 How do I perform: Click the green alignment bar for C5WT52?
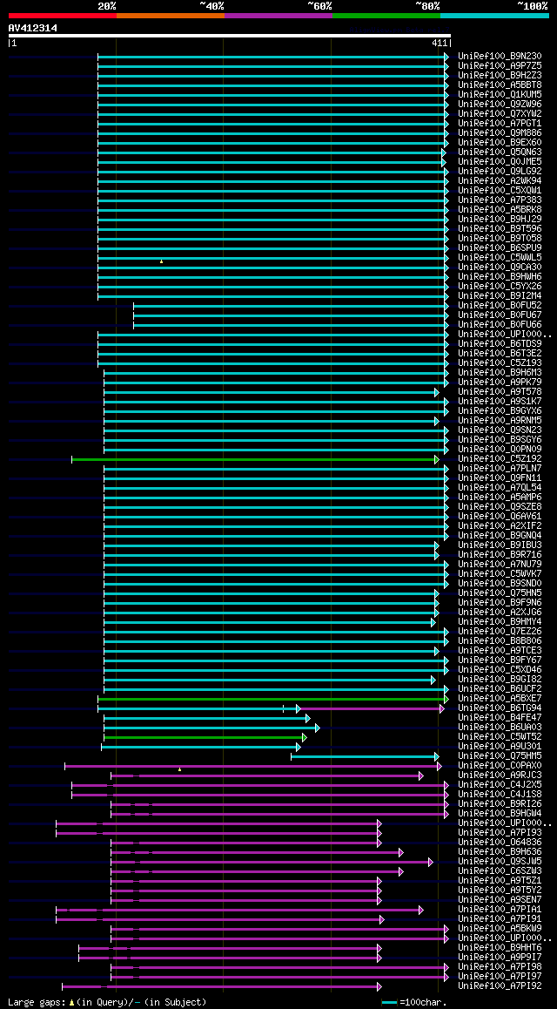click(x=205, y=737)
